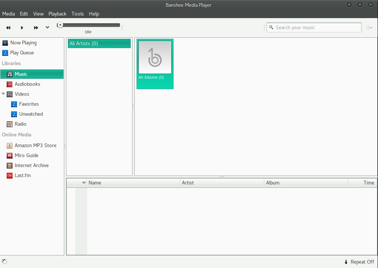The height and width of the screenshot is (268, 378).
Task: Open the Media menu
Action: [x=9, y=14]
